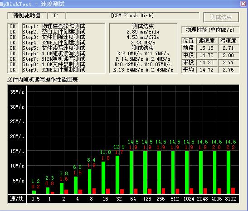Click the 写速度 column header

[228, 41]
